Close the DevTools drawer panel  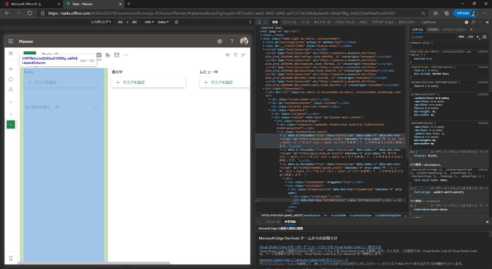[x=487, y=222]
